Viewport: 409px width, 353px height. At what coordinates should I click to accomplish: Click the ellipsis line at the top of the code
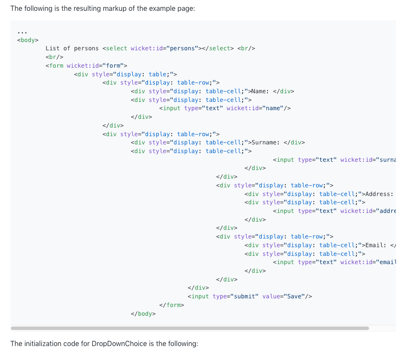(x=22, y=32)
